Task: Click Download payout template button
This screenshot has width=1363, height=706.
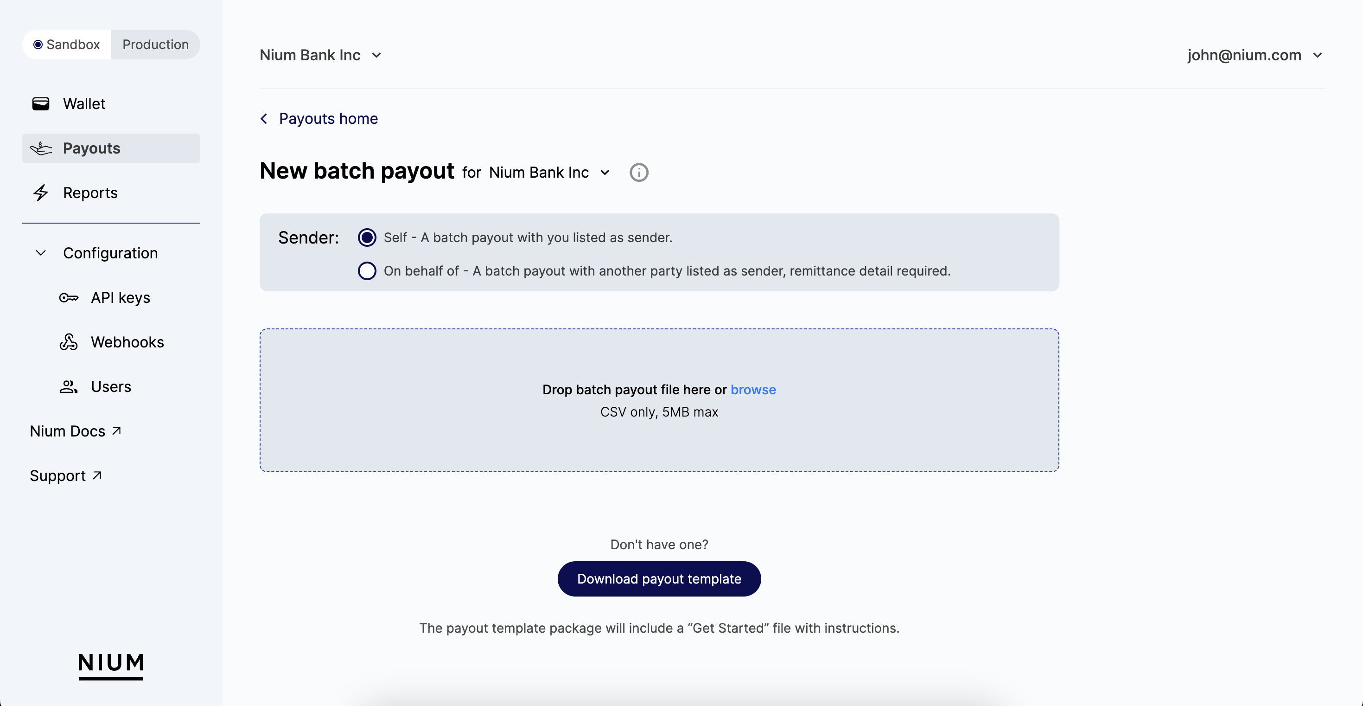Action: [x=659, y=578]
